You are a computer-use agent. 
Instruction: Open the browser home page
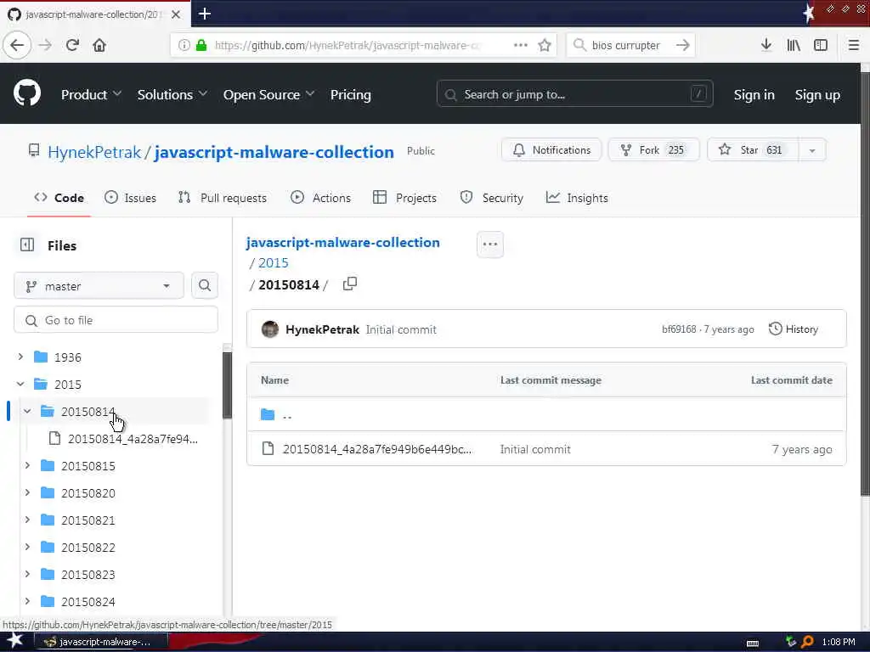(x=99, y=45)
